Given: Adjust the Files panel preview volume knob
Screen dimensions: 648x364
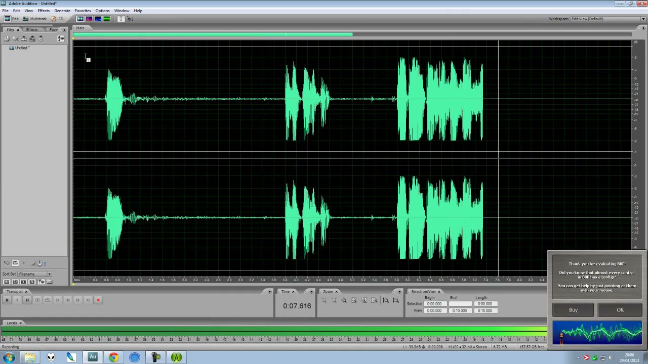Looking at the screenshot, I should click(x=40, y=263).
